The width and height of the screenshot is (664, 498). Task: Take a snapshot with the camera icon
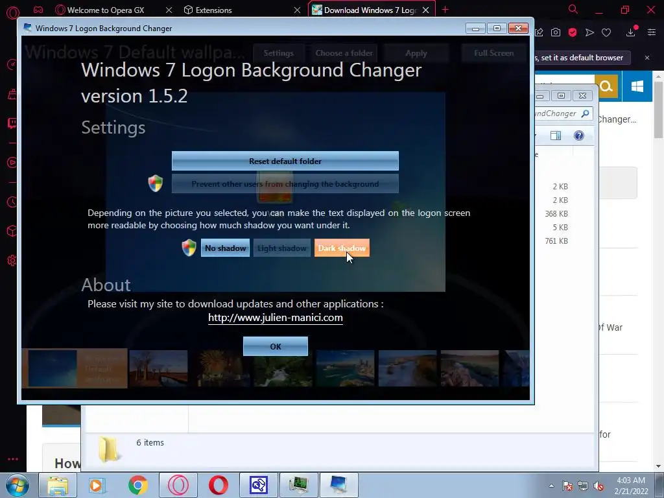pyautogui.click(x=556, y=32)
